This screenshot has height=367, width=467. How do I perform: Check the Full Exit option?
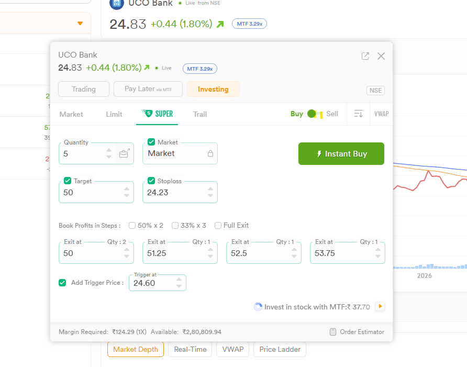218,226
